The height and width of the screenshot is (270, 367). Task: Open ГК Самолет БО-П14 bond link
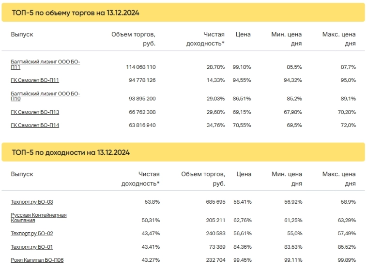click(x=35, y=125)
